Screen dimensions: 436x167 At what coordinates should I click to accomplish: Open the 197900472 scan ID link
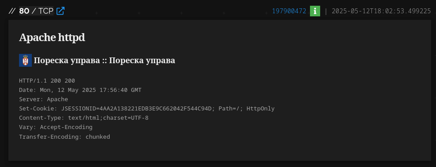(x=289, y=11)
